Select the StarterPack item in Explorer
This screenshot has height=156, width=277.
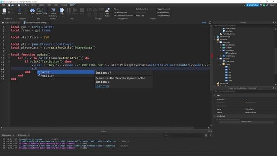[224, 83]
